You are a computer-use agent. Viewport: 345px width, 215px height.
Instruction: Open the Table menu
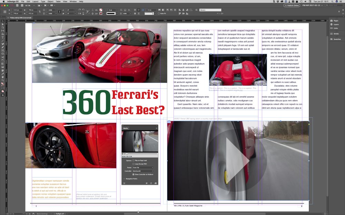pos(58,1)
